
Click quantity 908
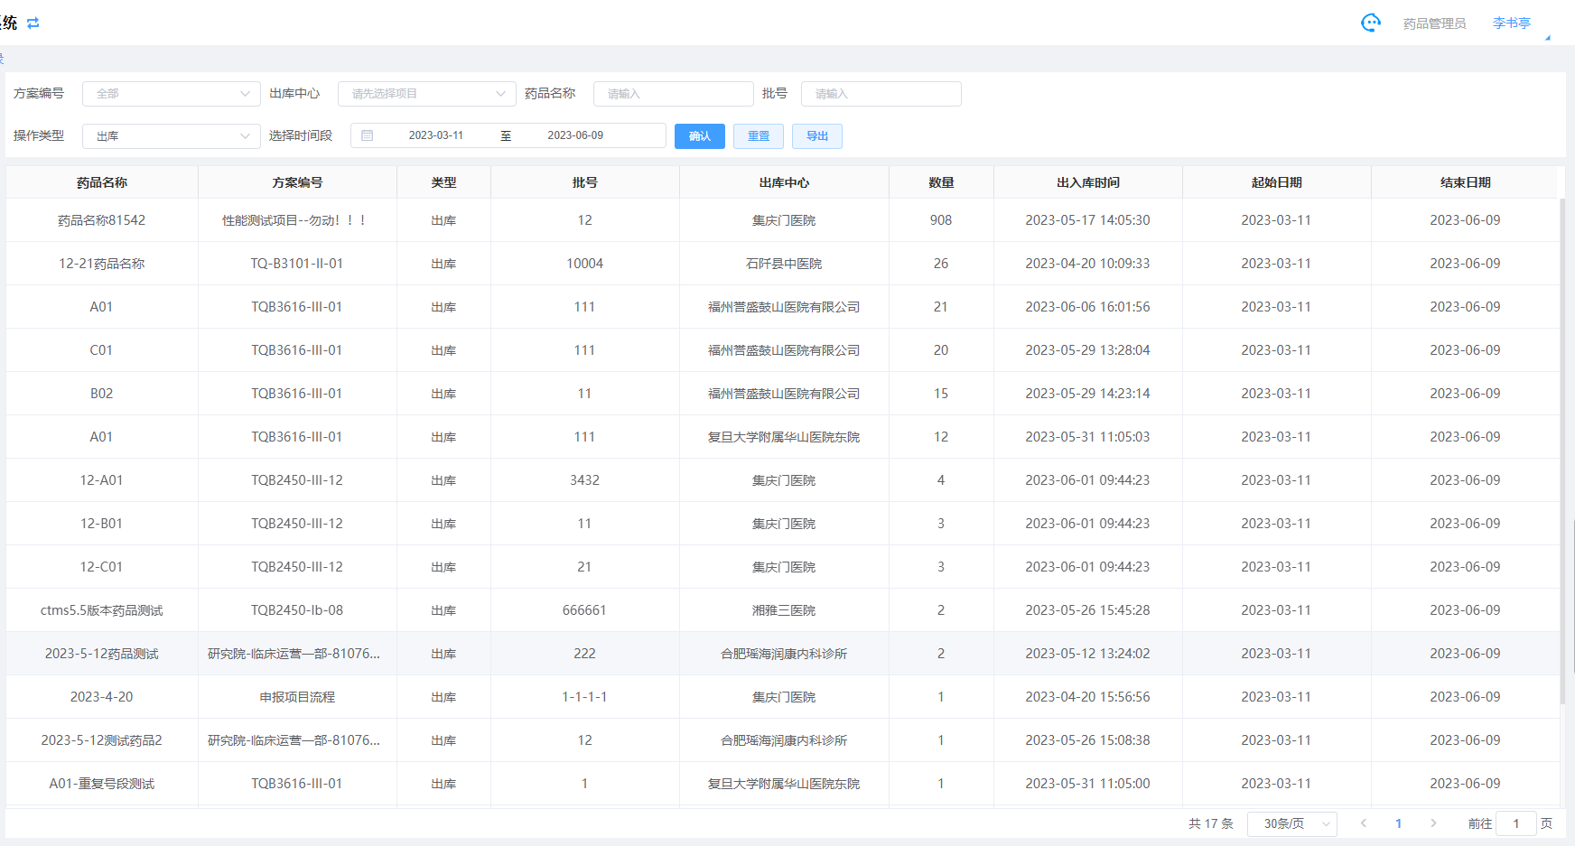tap(941, 220)
